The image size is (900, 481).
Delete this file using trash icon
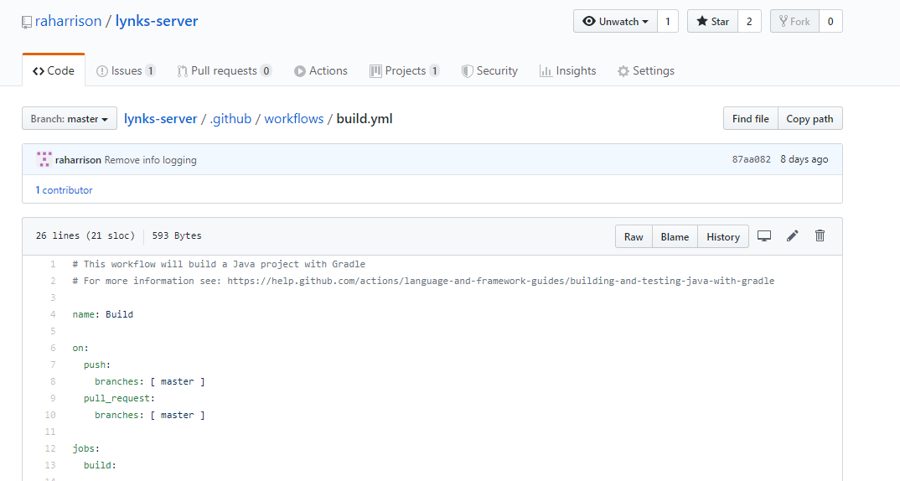coord(820,236)
